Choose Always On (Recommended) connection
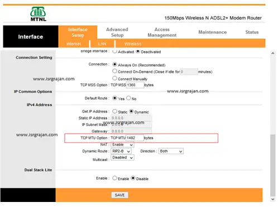 (114, 64)
